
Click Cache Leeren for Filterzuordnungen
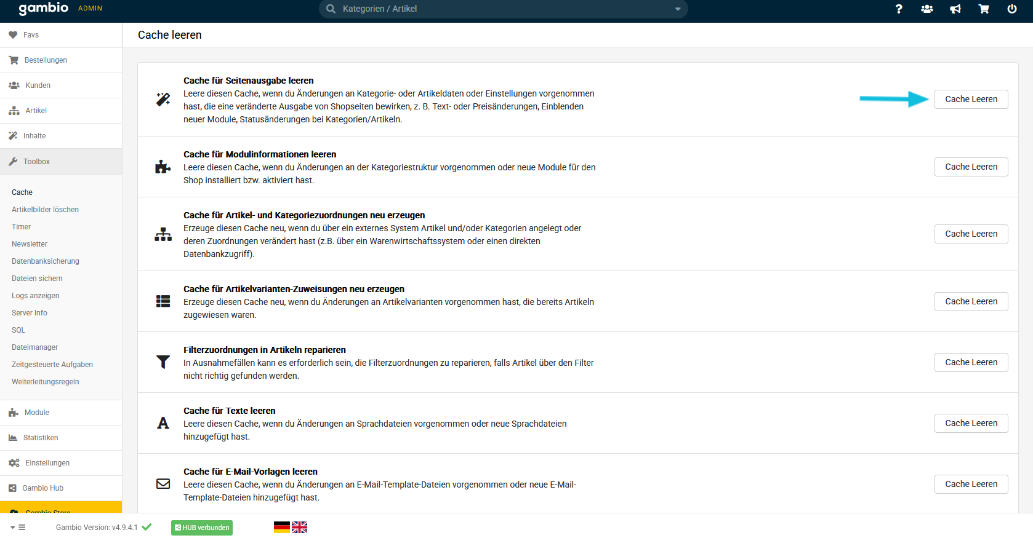point(971,362)
